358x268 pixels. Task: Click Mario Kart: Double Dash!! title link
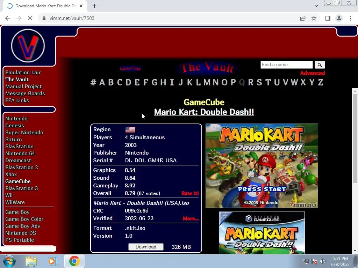[x=204, y=112]
